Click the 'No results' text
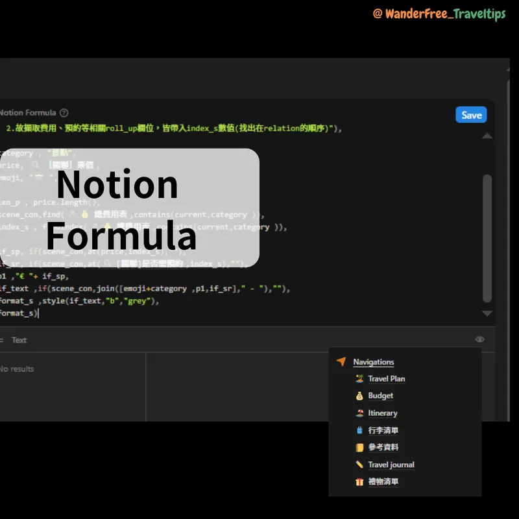 coord(17,368)
